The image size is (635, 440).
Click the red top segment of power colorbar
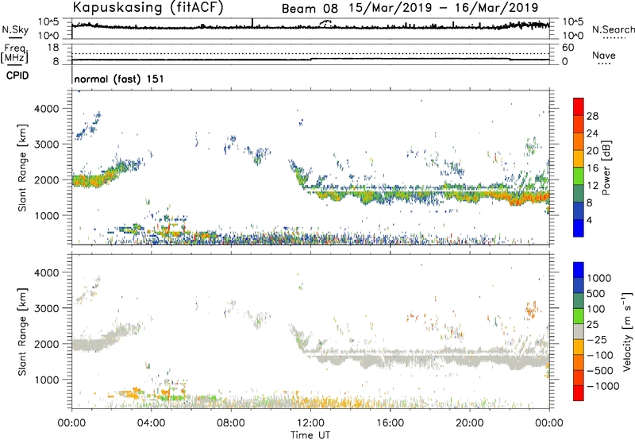coord(579,107)
